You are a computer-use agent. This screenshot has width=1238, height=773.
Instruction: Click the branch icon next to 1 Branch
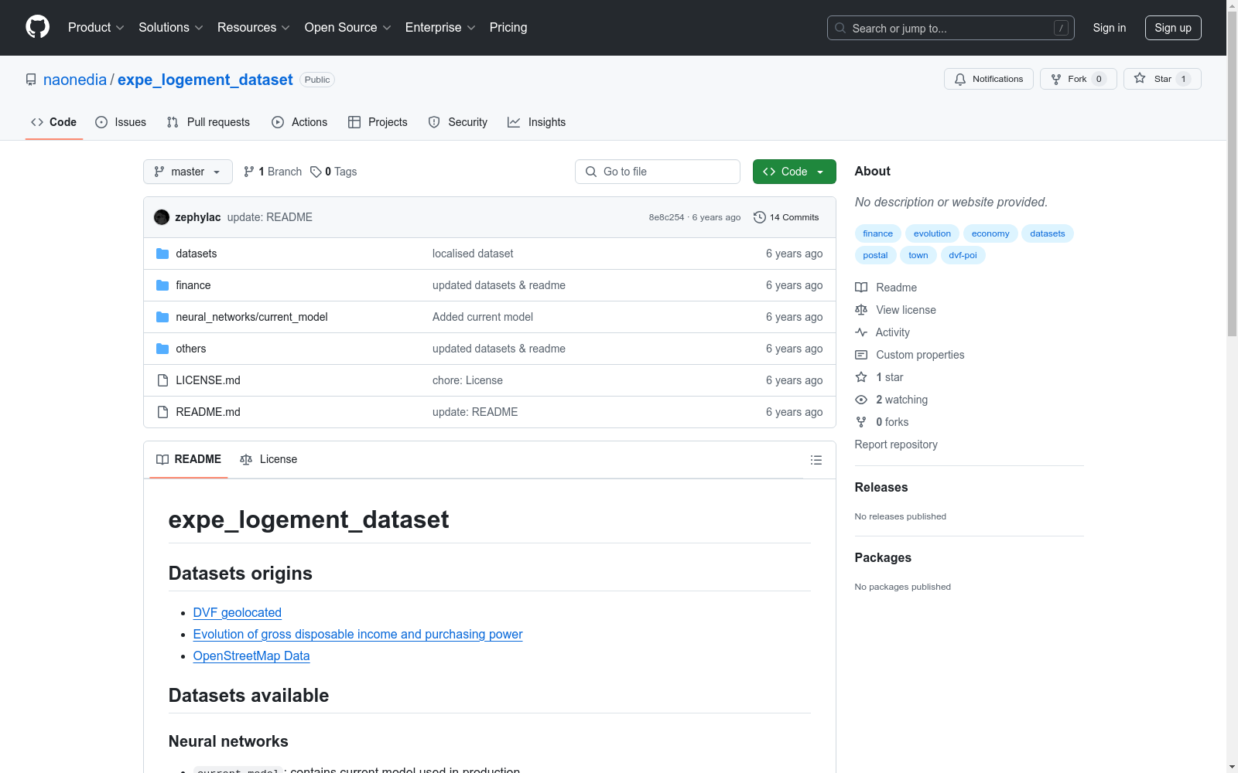pyautogui.click(x=249, y=172)
